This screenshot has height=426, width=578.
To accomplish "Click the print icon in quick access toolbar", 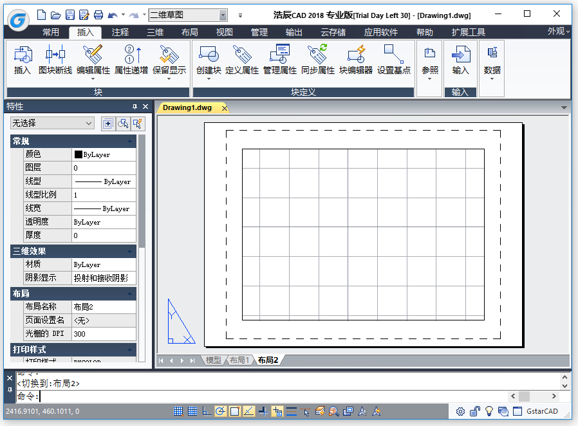I will 98,15.
